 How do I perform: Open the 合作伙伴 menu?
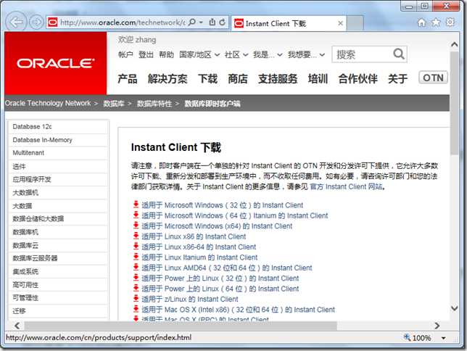pos(358,78)
